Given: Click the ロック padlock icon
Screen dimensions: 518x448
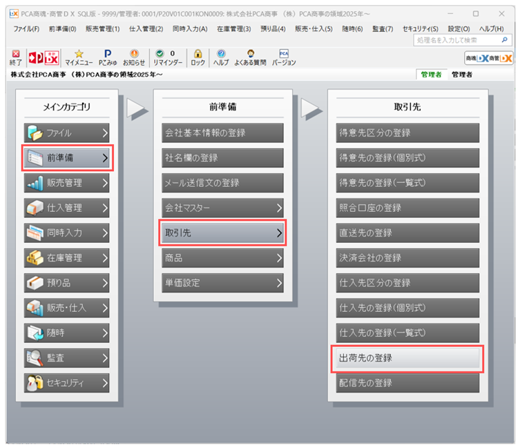Looking at the screenshot, I should (x=198, y=57).
